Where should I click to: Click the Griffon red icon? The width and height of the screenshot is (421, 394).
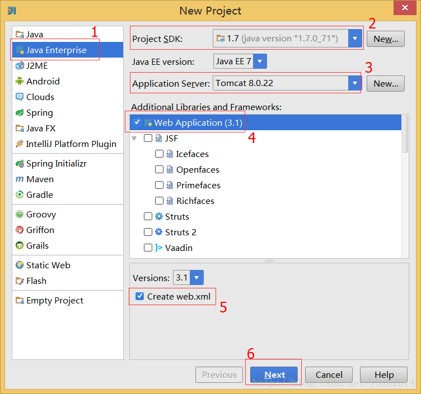pos(20,230)
